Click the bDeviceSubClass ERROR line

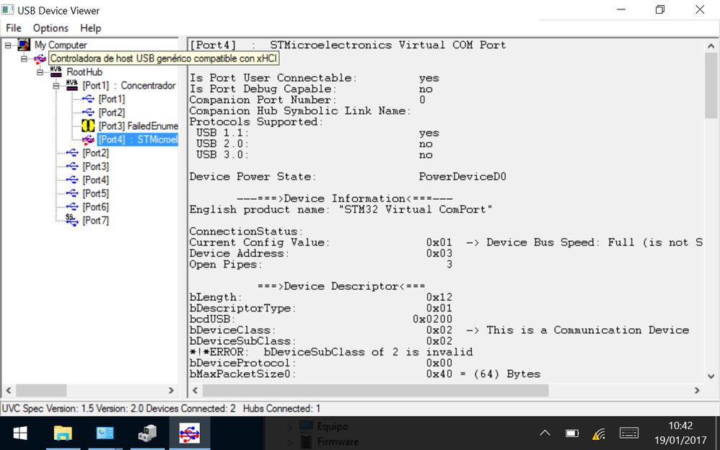coord(331,352)
